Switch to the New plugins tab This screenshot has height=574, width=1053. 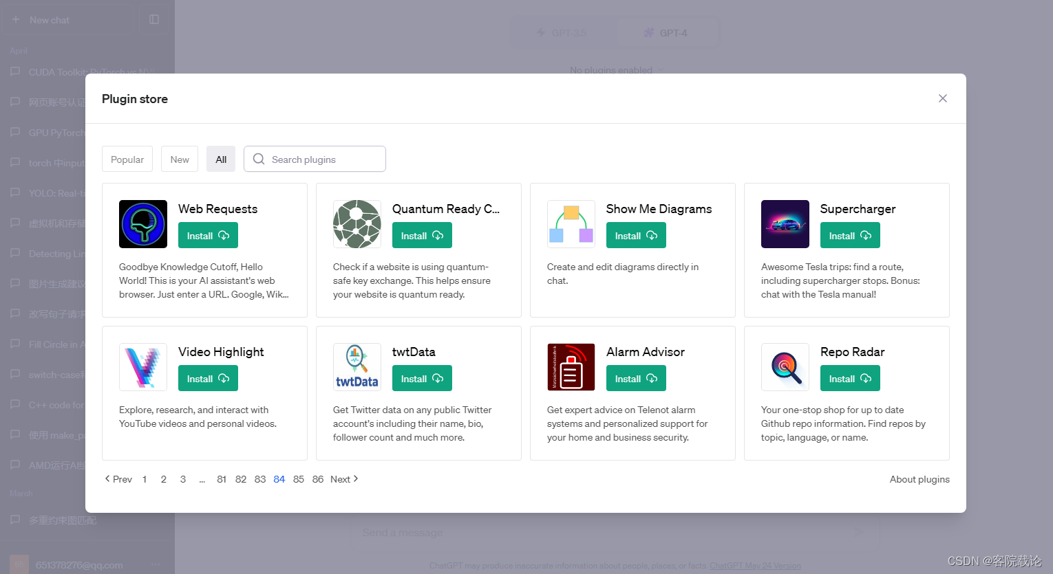[x=180, y=159]
